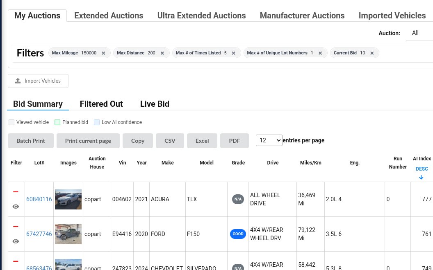Sort by the Make column header
Image resolution: width=433 pixels, height=270 pixels.
pyautogui.click(x=168, y=163)
